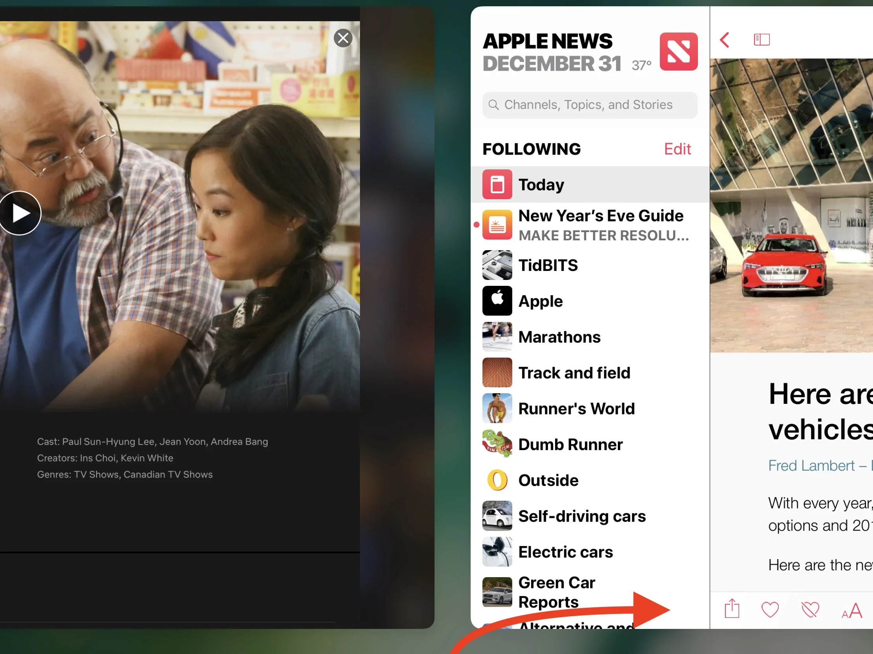The height and width of the screenshot is (654, 873).
Task: Open the Apple channel
Action: (590, 301)
